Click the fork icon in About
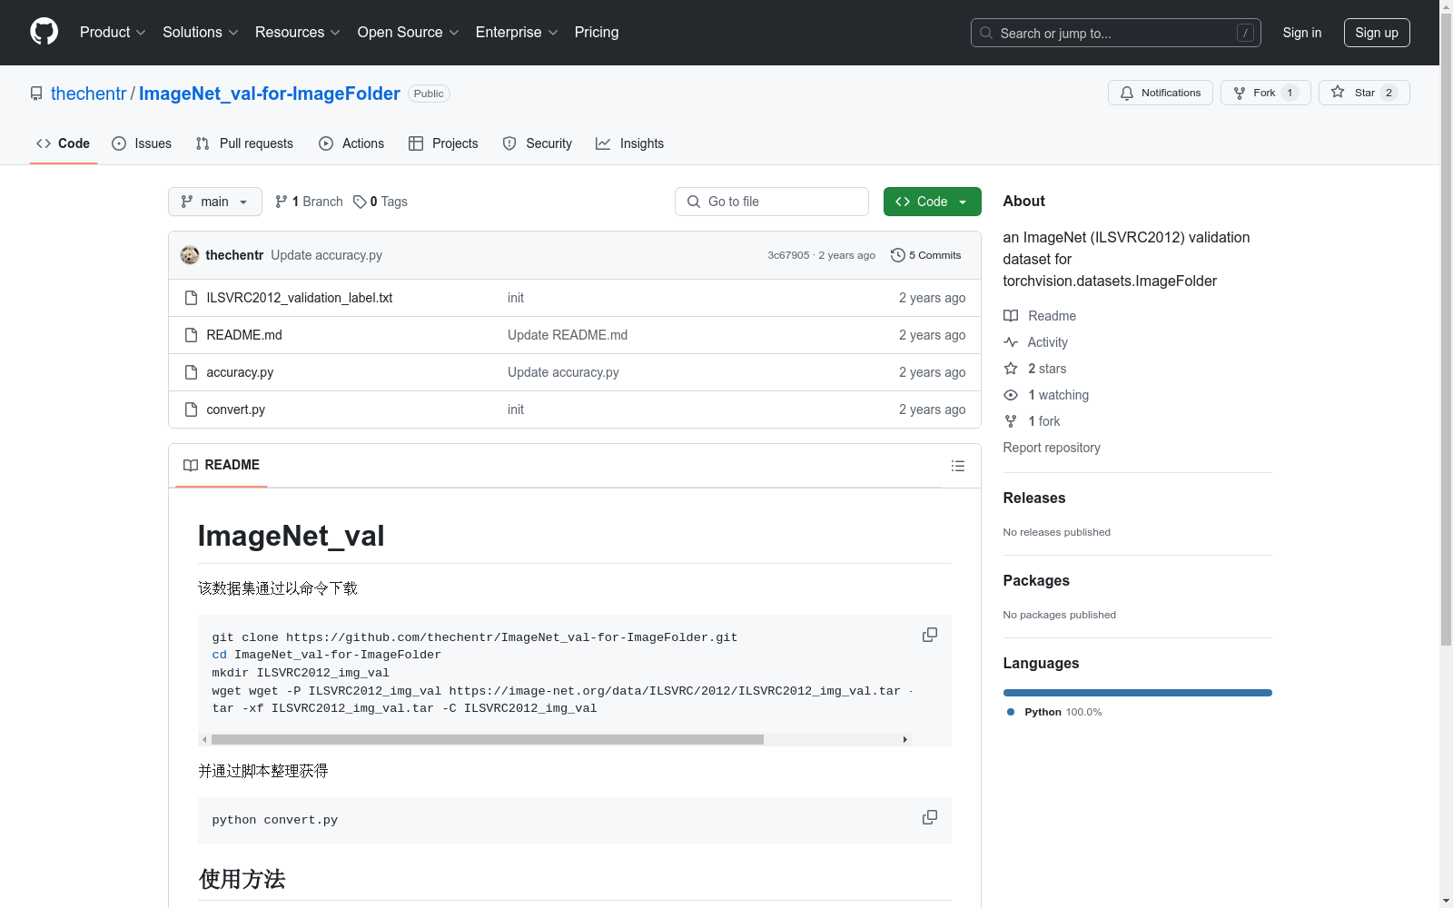 [1011, 421]
